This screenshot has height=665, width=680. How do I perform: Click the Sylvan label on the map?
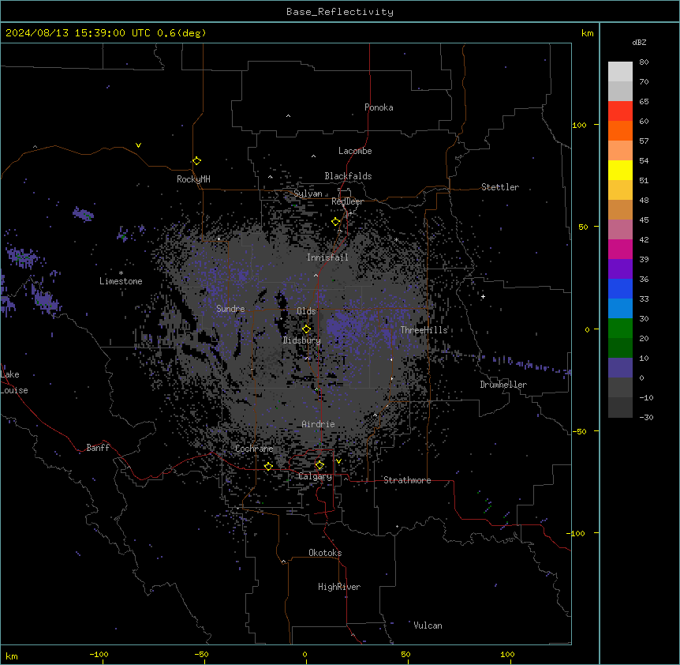[308, 193]
